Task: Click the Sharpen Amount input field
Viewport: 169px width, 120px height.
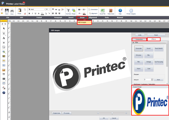Action: [x=148, y=80]
